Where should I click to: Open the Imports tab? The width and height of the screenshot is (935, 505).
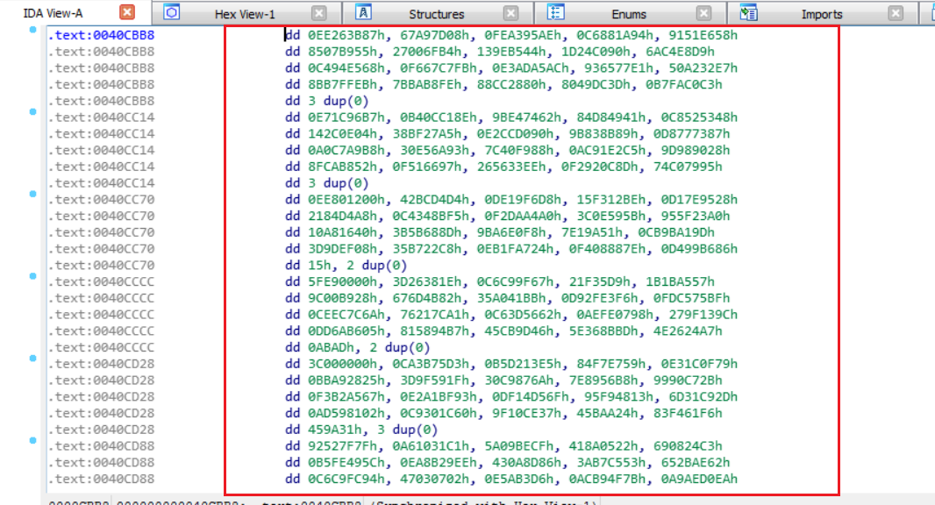pyautogui.click(x=821, y=14)
